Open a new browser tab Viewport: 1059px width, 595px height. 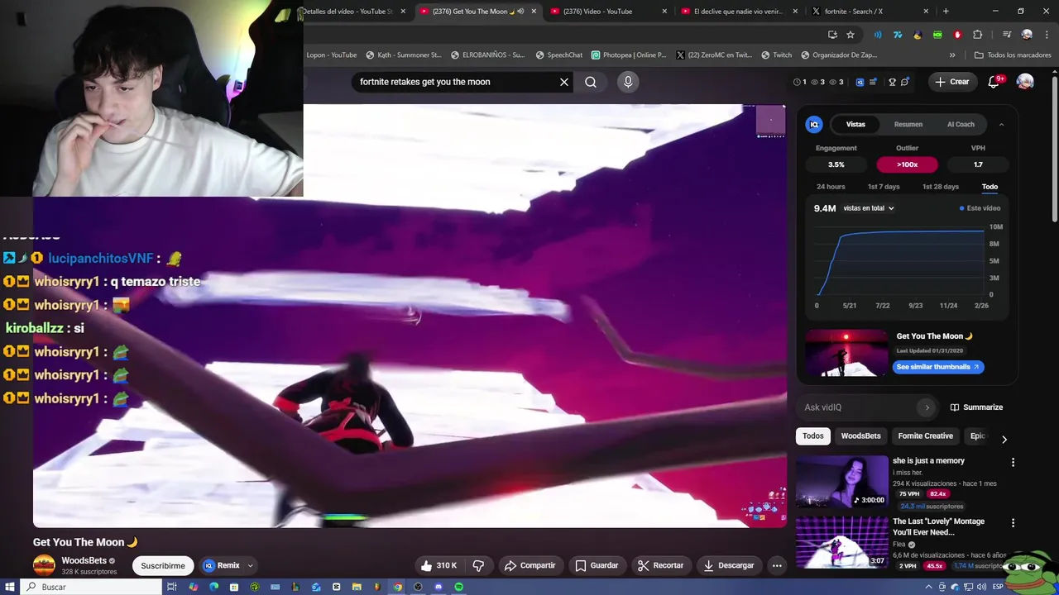point(946,12)
